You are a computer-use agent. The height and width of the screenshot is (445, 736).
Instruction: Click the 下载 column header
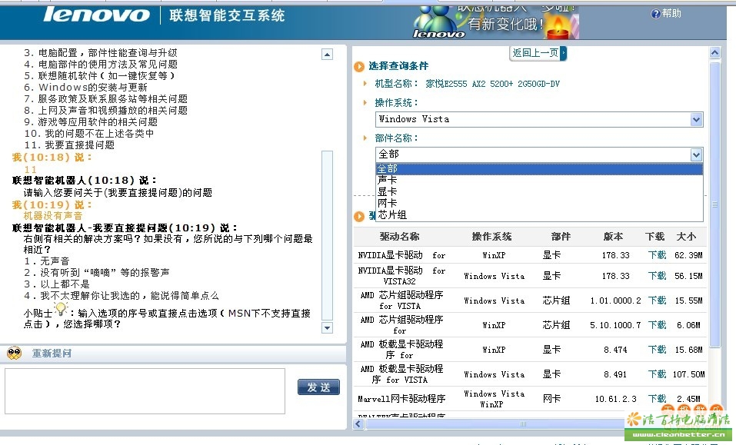click(x=654, y=237)
